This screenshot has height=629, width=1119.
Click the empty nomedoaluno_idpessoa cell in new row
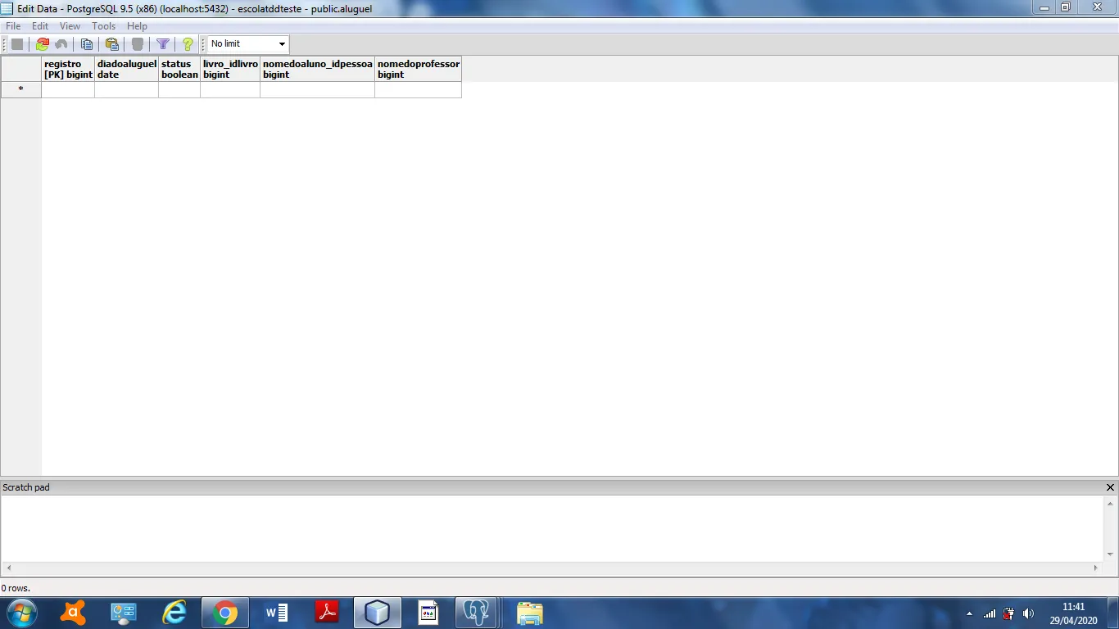pyautogui.click(x=318, y=90)
